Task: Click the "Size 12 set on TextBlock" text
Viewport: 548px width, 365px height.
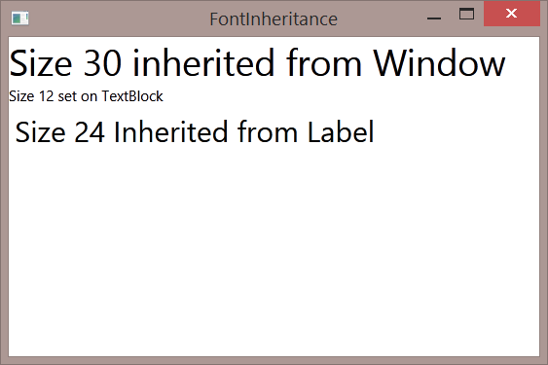Action: pyautogui.click(x=86, y=96)
